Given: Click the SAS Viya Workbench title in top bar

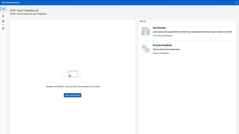Looking at the screenshot, I should click(10, 3).
